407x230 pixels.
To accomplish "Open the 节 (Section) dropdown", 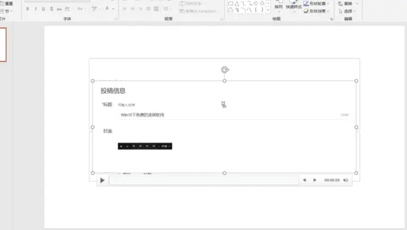I will coord(7,11).
